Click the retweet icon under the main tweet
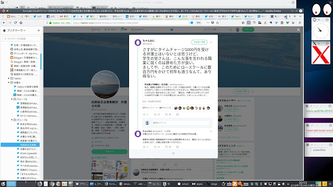 pyautogui.click(x=155, y=114)
